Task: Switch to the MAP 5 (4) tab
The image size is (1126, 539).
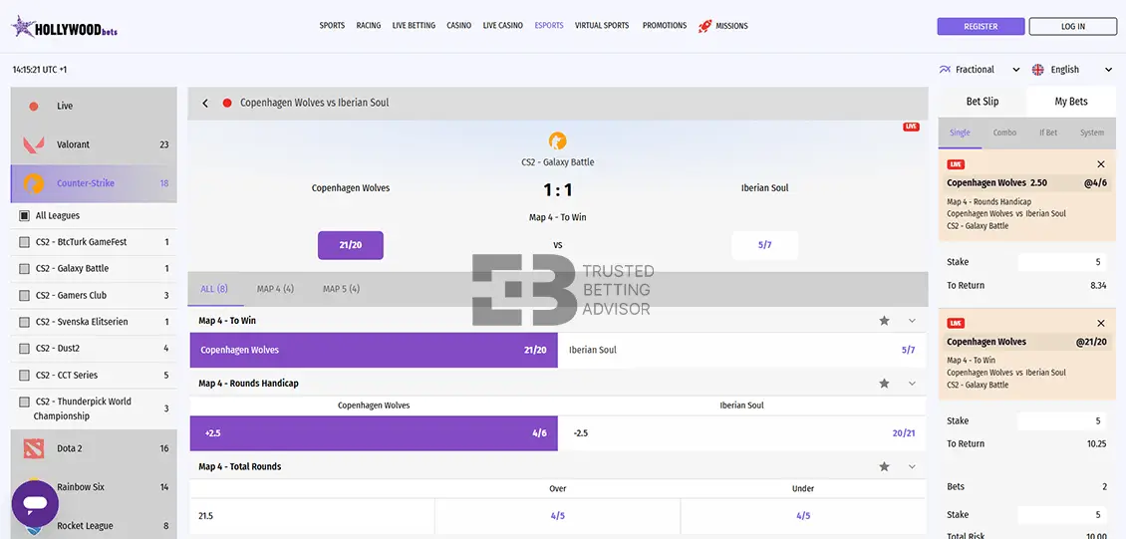Action: point(341,289)
